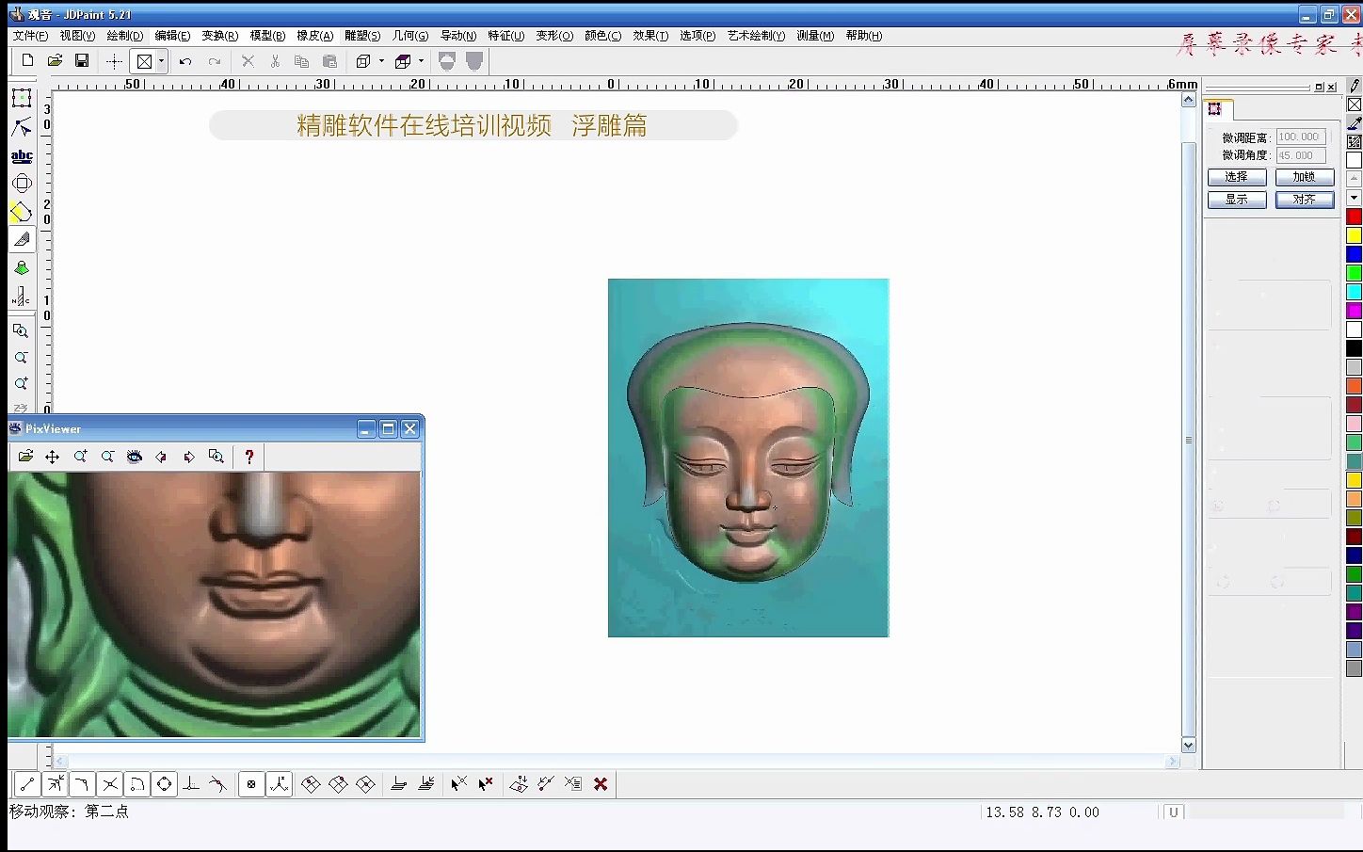Expand the shaded cube view dropdown arrow

point(421,61)
